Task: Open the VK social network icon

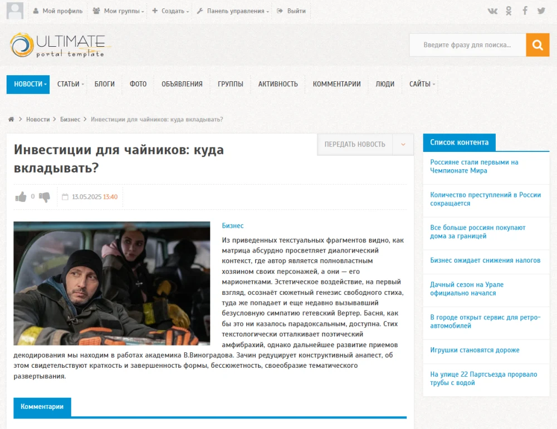Action: click(x=492, y=11)
